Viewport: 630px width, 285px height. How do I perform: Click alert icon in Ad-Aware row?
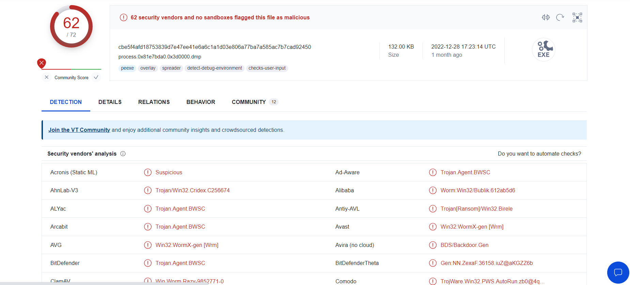tap(433, 172)
